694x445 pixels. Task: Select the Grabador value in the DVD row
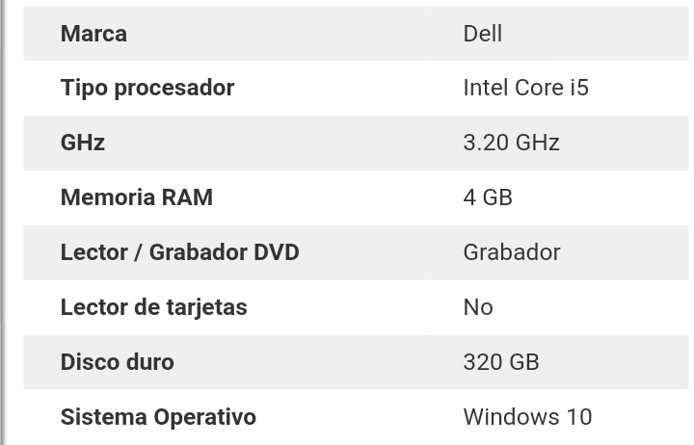(511, 252)
